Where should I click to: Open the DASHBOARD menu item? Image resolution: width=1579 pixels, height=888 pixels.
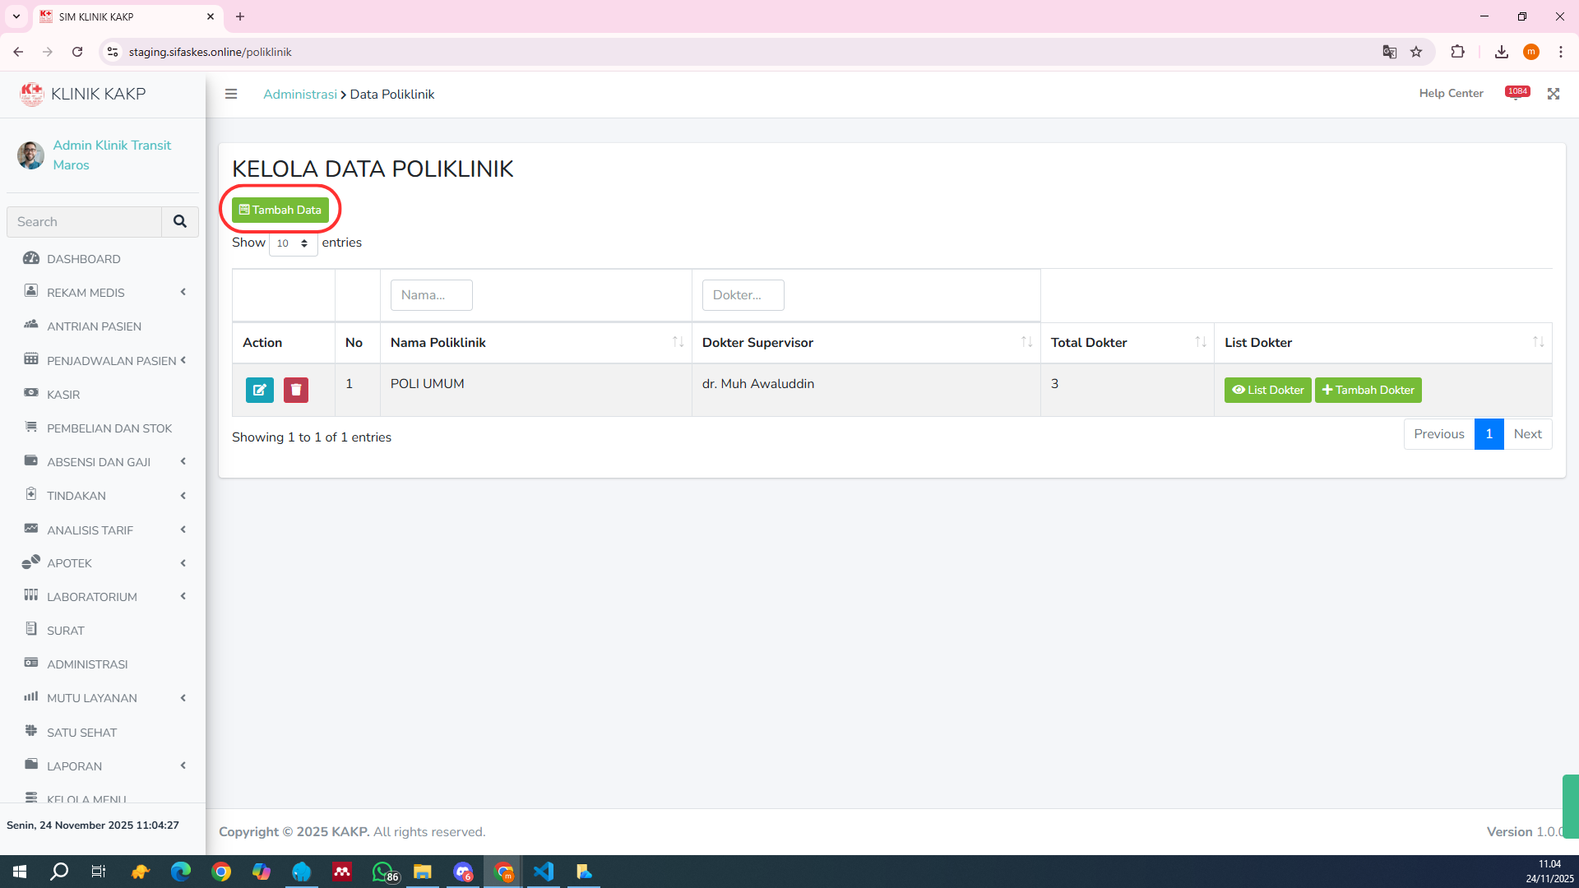pos(83,259)
